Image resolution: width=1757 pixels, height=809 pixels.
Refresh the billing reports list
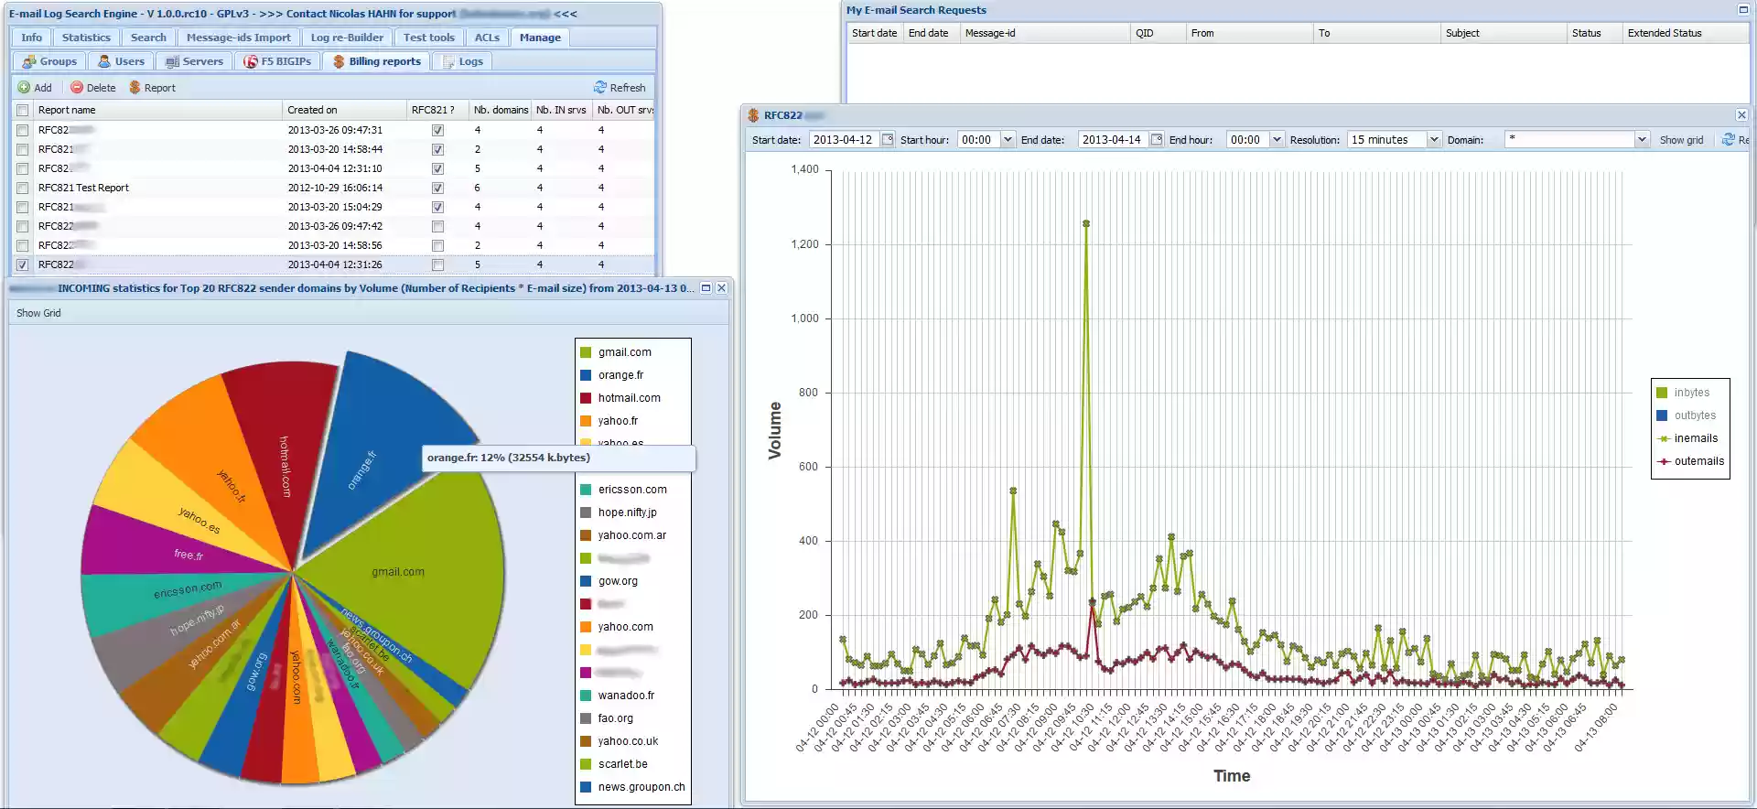(x=620, y=88)
